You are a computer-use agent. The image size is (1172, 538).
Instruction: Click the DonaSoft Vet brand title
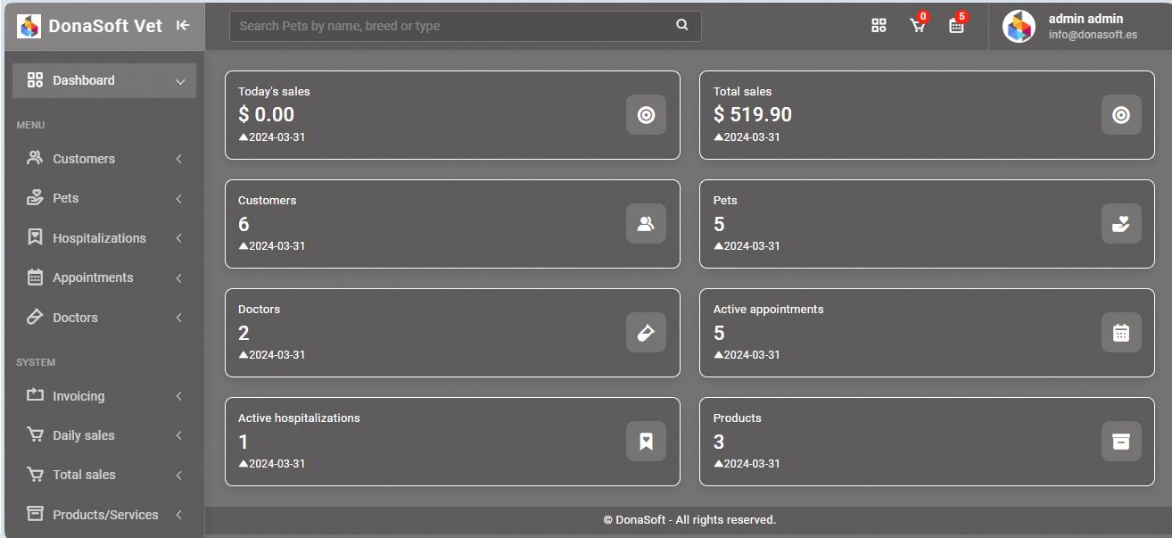click(105, 26)
